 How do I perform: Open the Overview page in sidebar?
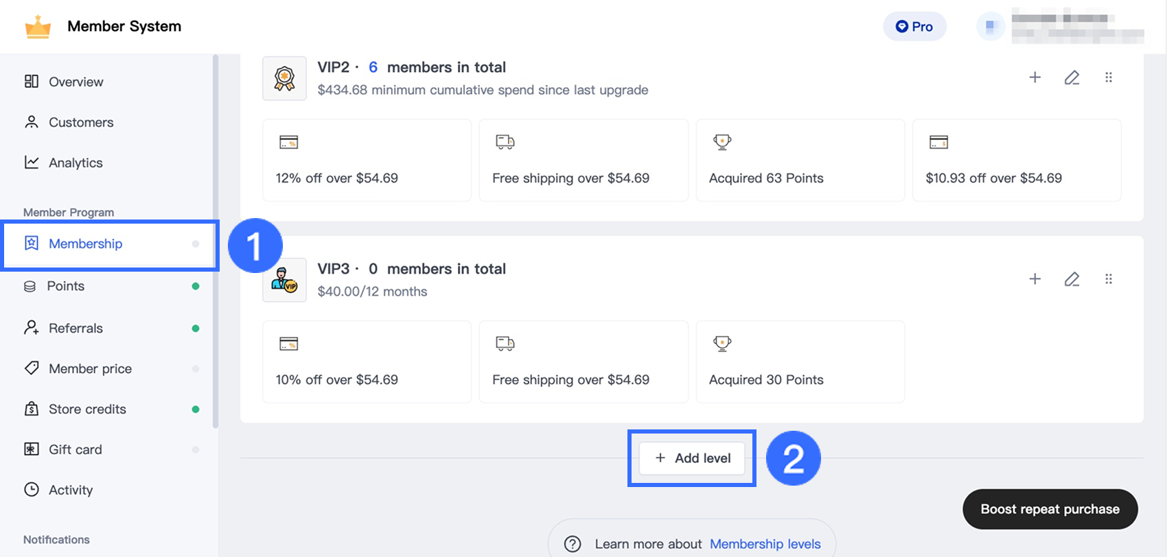pos(76,82)
